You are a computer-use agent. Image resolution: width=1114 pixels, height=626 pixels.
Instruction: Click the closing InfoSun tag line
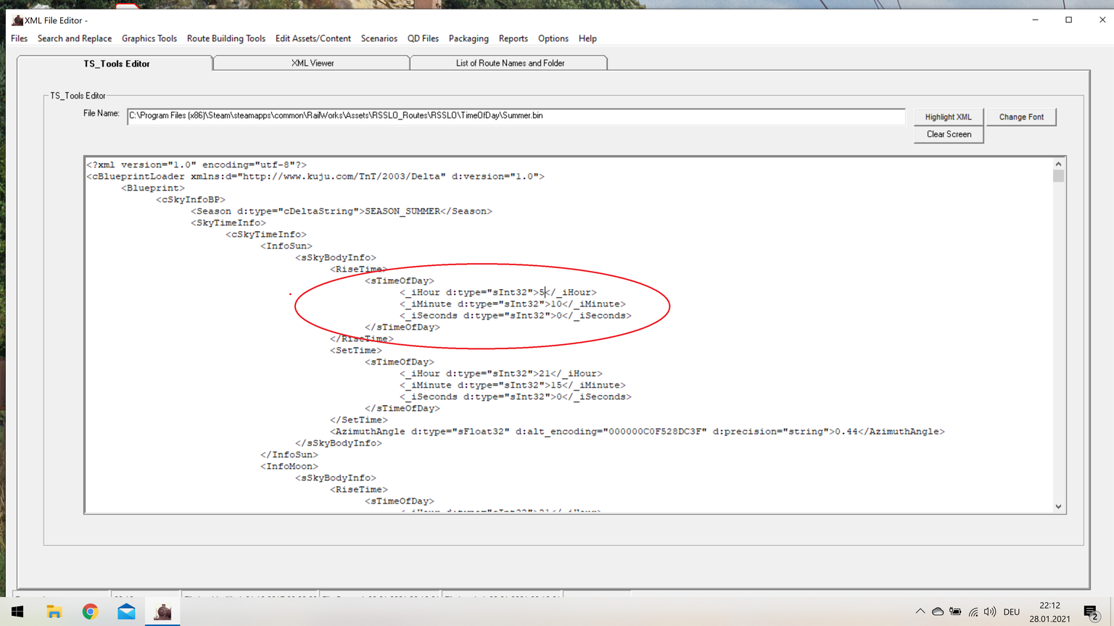click(289, 455)
